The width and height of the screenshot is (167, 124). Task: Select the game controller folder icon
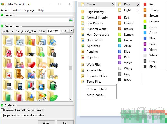point(52,63)
